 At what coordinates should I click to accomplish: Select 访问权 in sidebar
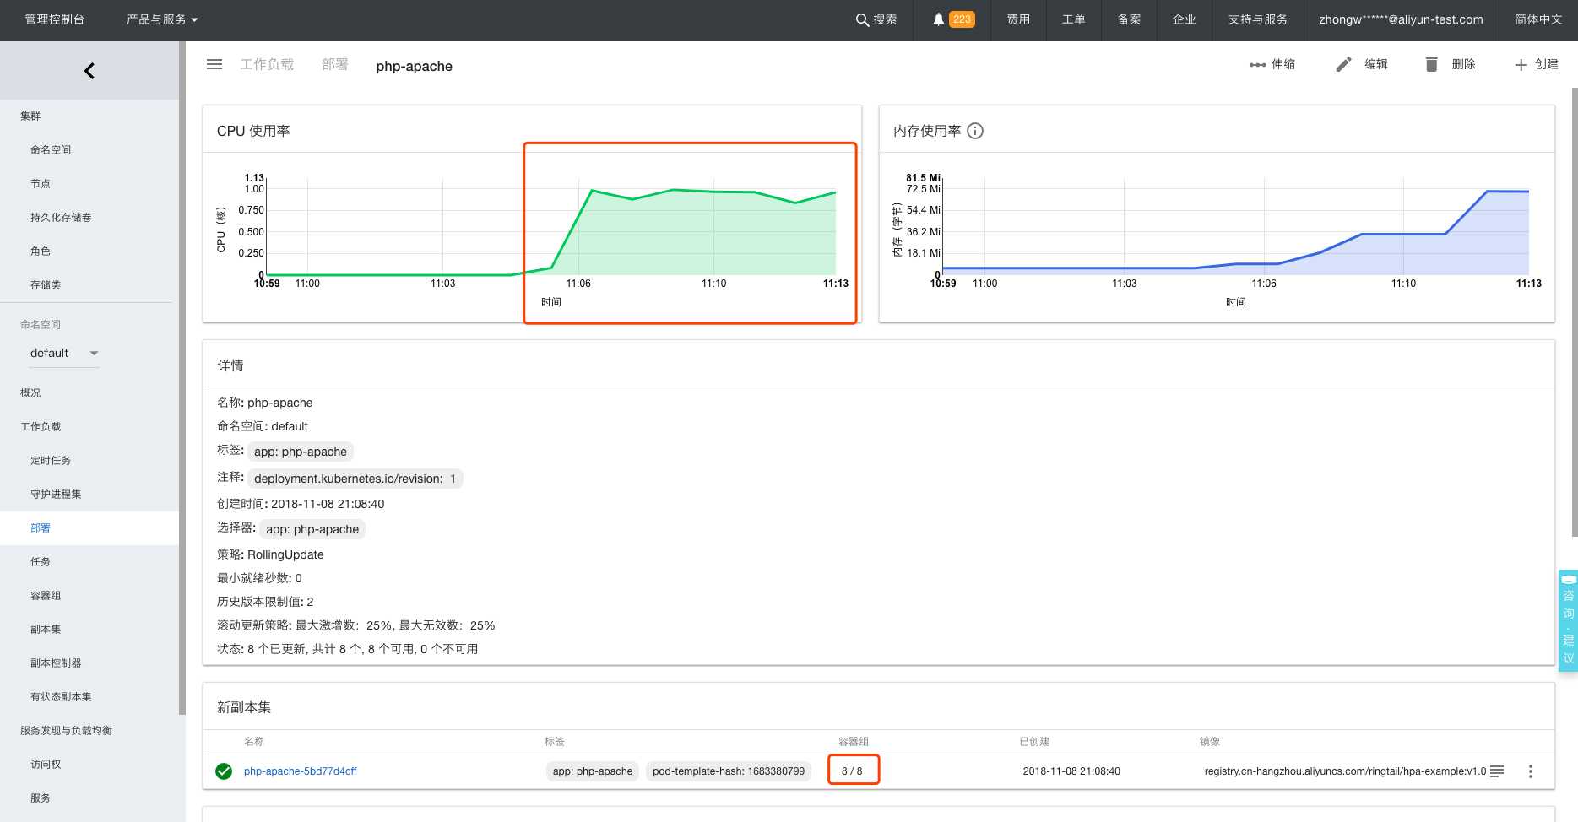(x=46, y=764)
